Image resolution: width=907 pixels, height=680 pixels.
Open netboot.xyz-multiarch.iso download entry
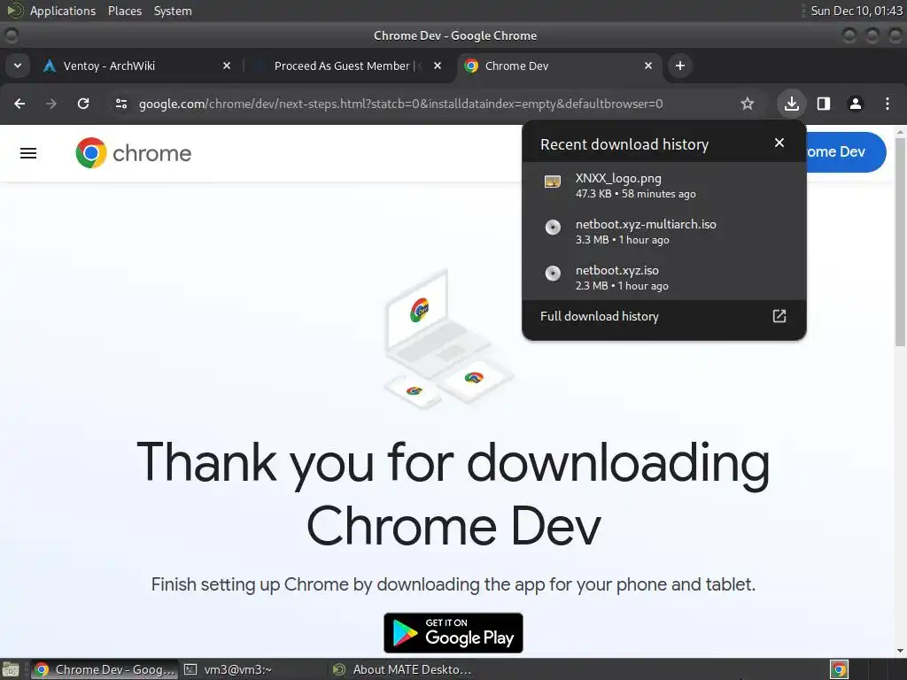664,231
